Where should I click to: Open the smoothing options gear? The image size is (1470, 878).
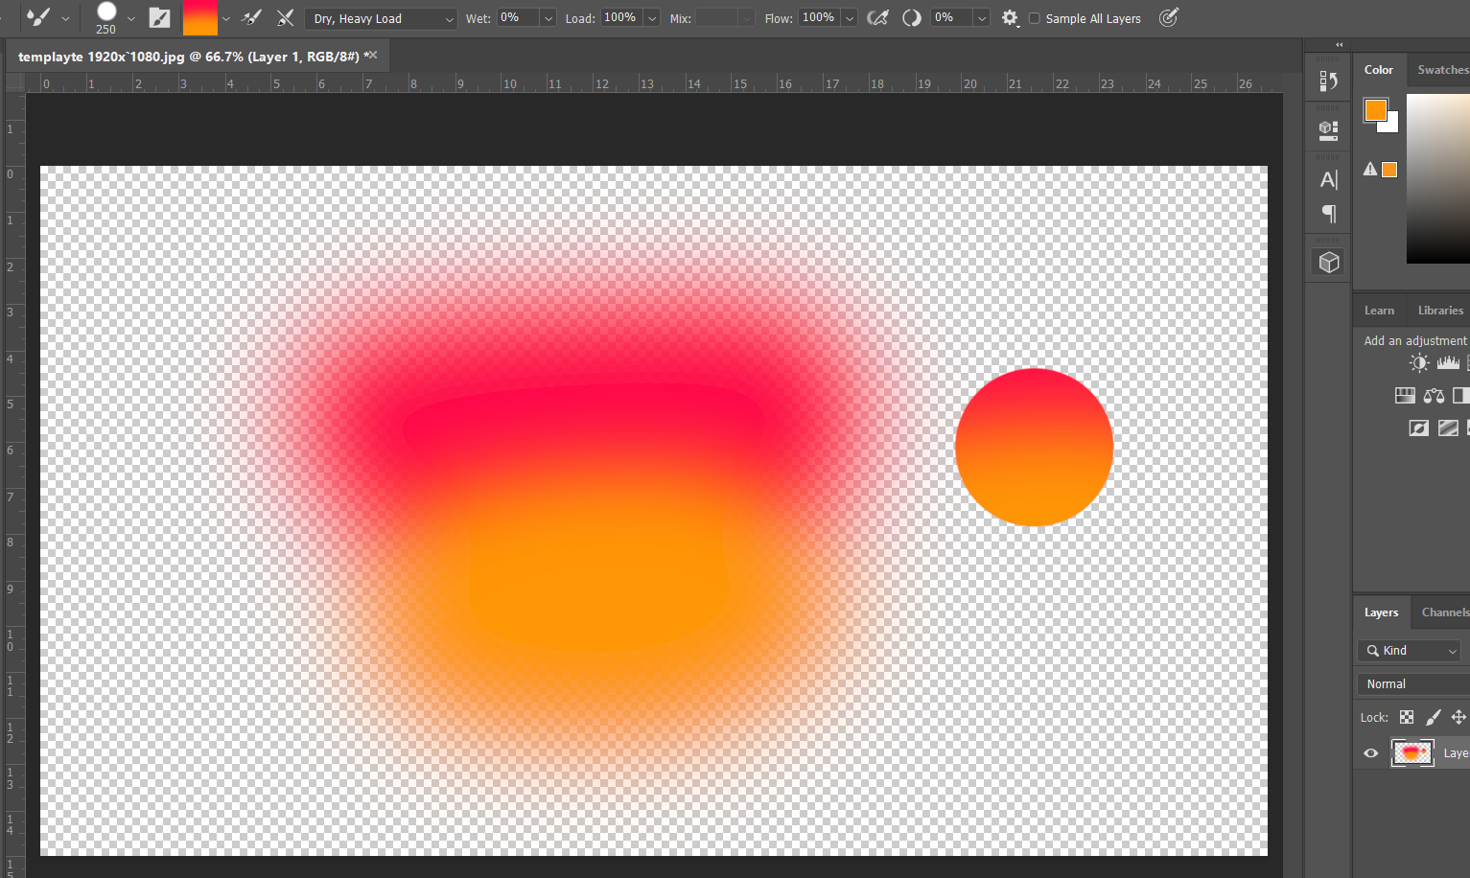(1010, 18)
